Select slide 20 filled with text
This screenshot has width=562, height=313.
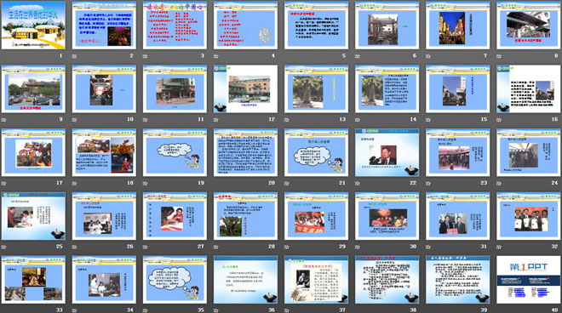[x=245, y=152]
